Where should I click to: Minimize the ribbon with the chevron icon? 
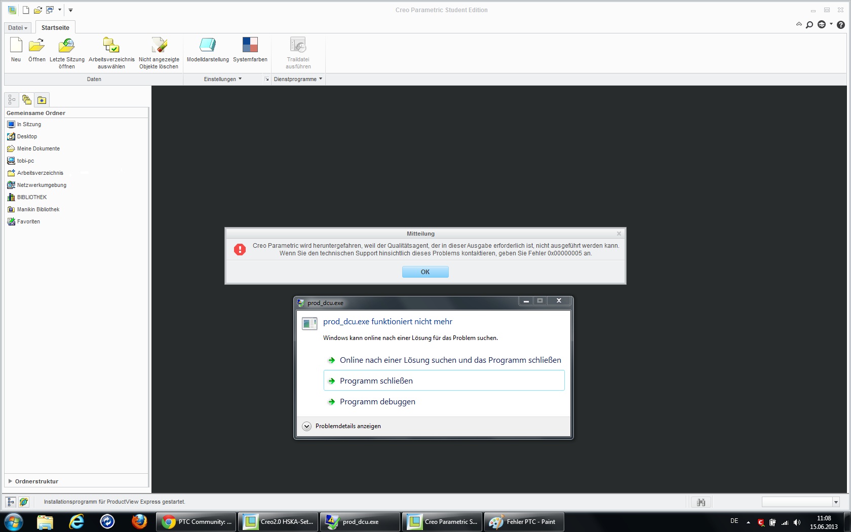(x=799, y=24)
